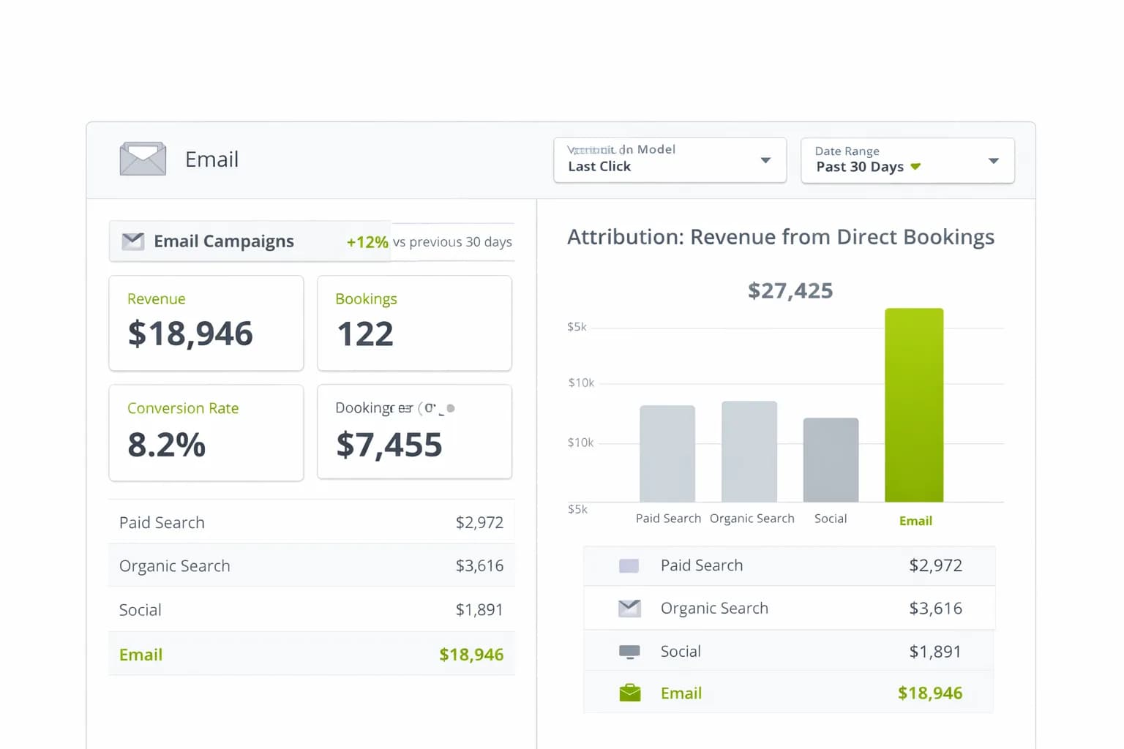The image size is (1124, 749).
Task: Open the Bookings 122 card
Action: (x=414, y=323)
